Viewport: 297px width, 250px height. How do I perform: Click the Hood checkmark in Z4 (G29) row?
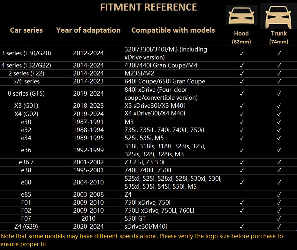(241, 226)
